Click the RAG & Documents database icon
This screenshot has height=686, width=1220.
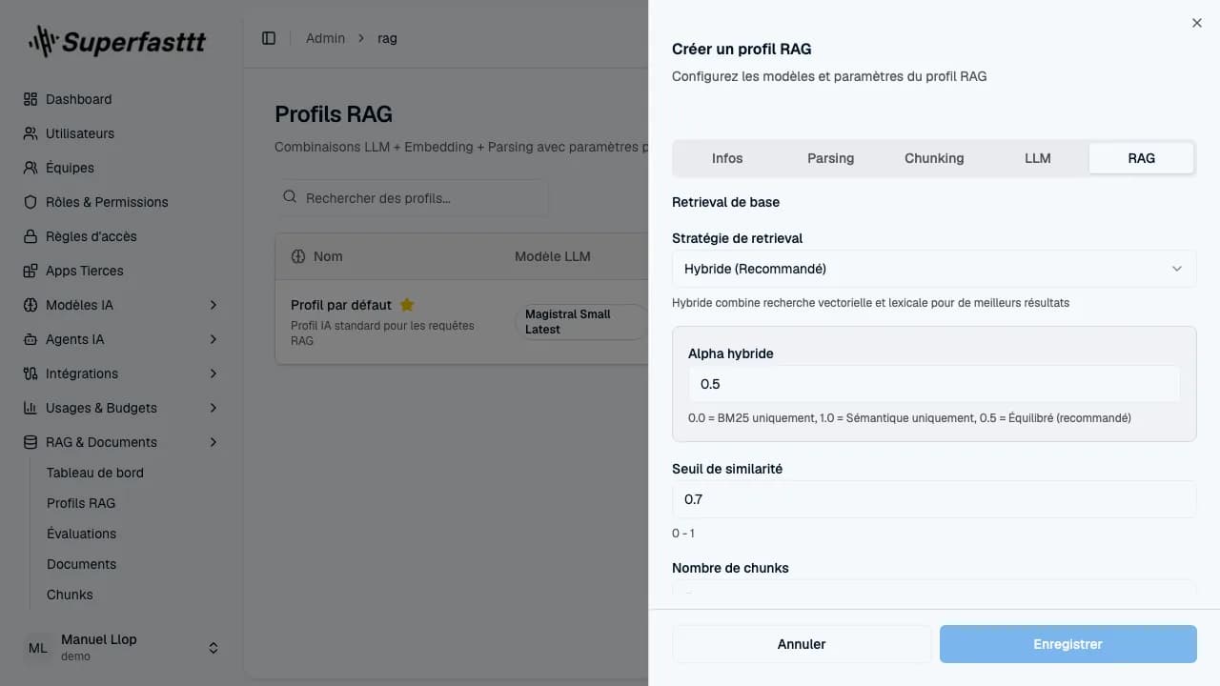pos(30,442)
